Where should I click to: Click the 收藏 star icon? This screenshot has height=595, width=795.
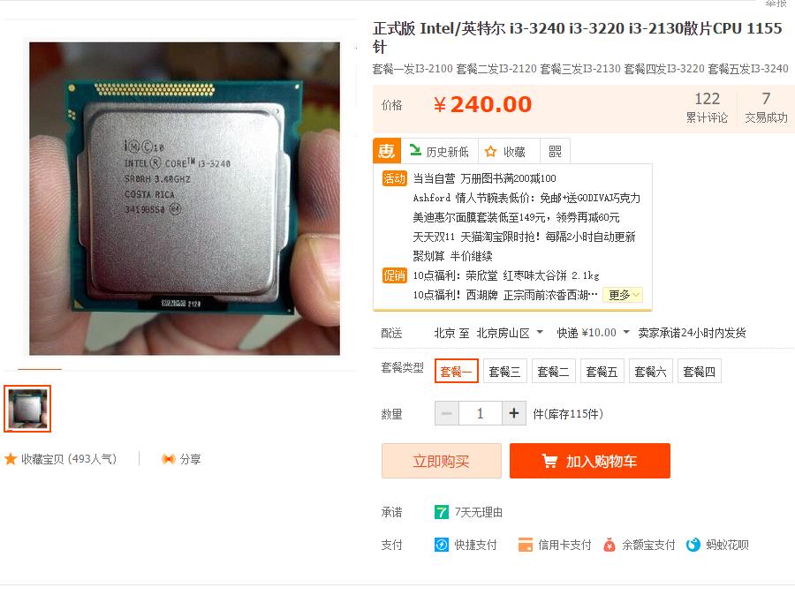pos(490,152)
